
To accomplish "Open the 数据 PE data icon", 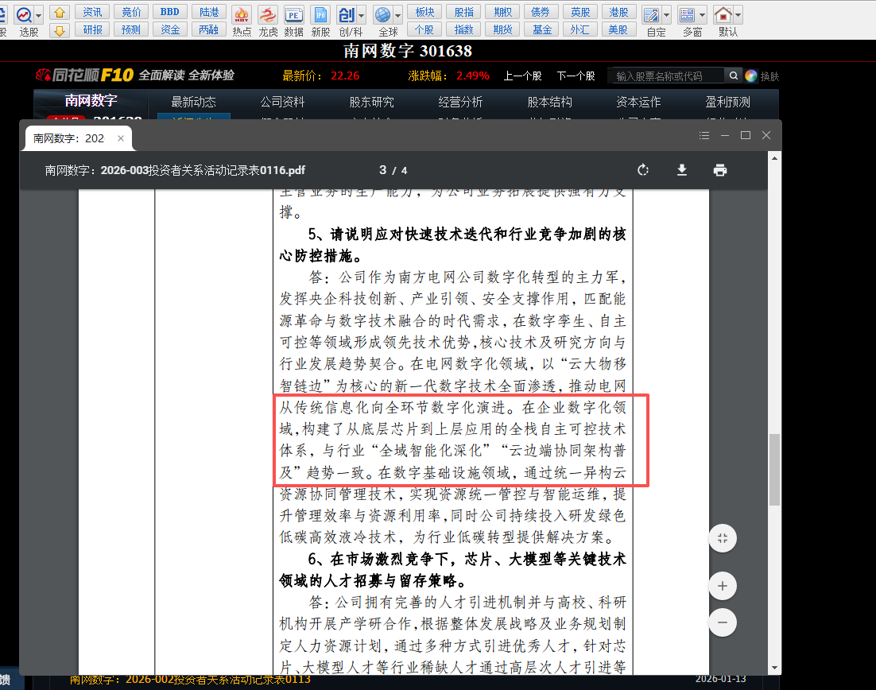I will (x=294, y=15).
